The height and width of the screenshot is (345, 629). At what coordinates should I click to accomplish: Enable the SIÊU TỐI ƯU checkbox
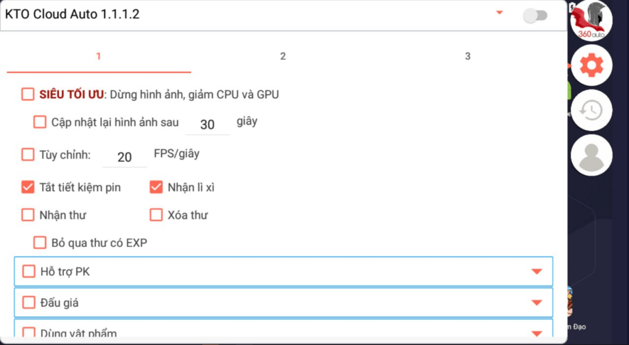tap(28, 95)
